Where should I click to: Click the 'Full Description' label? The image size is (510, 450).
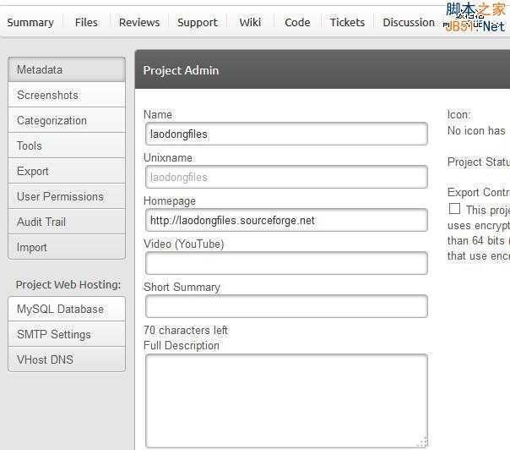click(182, 345)
